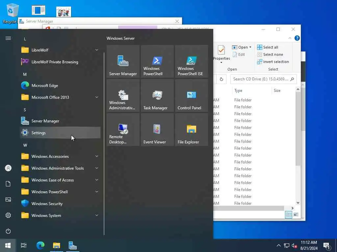This screenshot has height=252, width=337.
Task: Show hidden icons in system tray
Action: click(278, 245)
